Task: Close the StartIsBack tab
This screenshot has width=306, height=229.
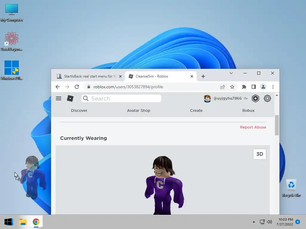Action: pos(120,76)
